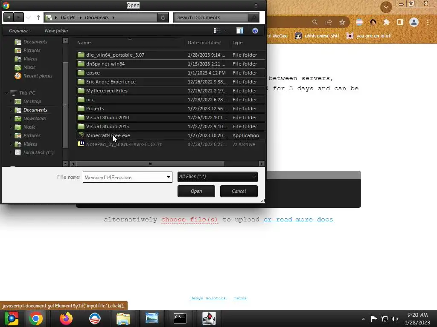Screen dimensions: 437x327
Task: Show the preview pane icon
Action: [240, 31]
